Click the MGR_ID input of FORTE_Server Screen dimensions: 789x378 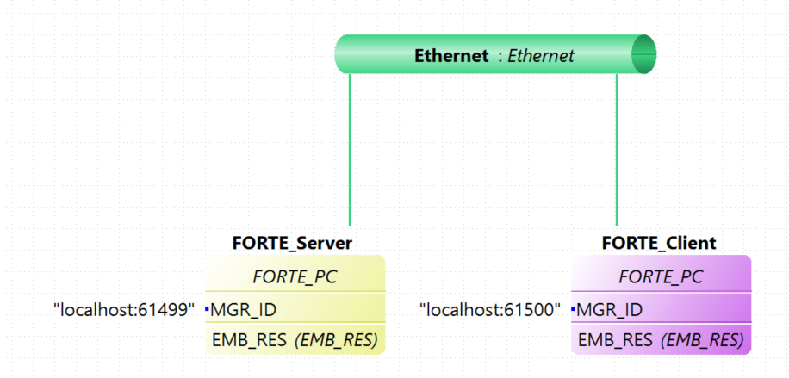pos(244,310)
